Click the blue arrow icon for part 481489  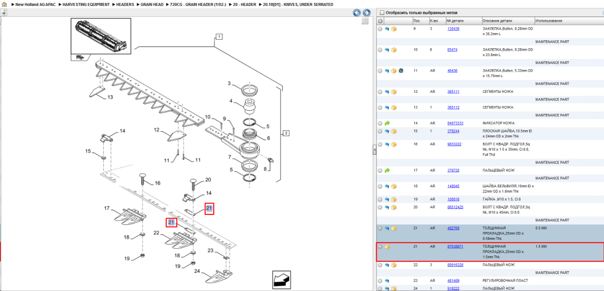[x=387, y=281]
